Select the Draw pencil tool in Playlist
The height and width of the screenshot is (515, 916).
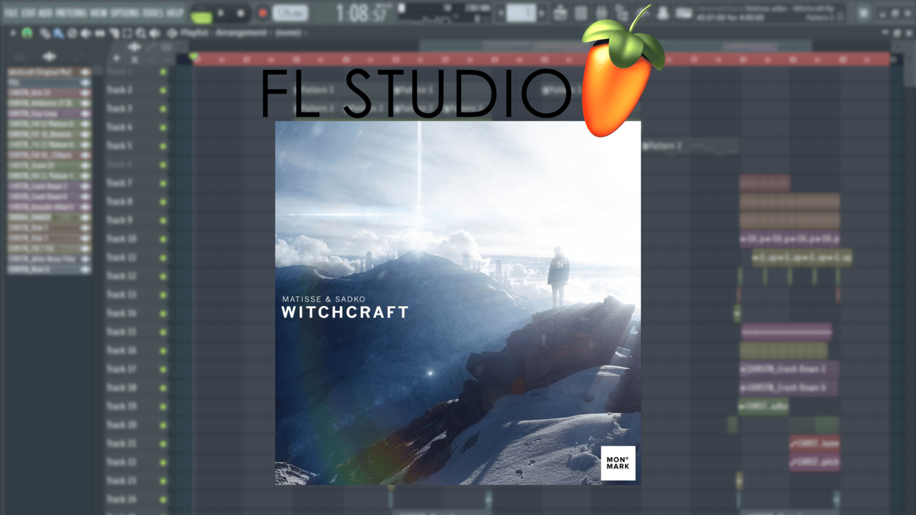pos(45,33)
